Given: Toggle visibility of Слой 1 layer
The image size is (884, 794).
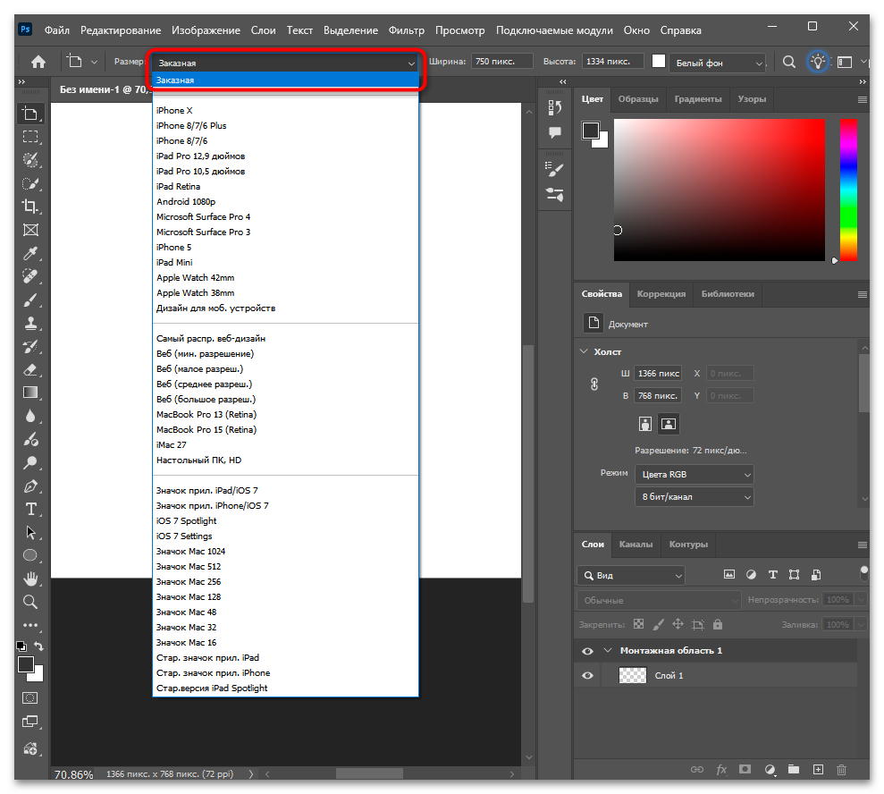Looking at the screenshot, I should [587, 676].
